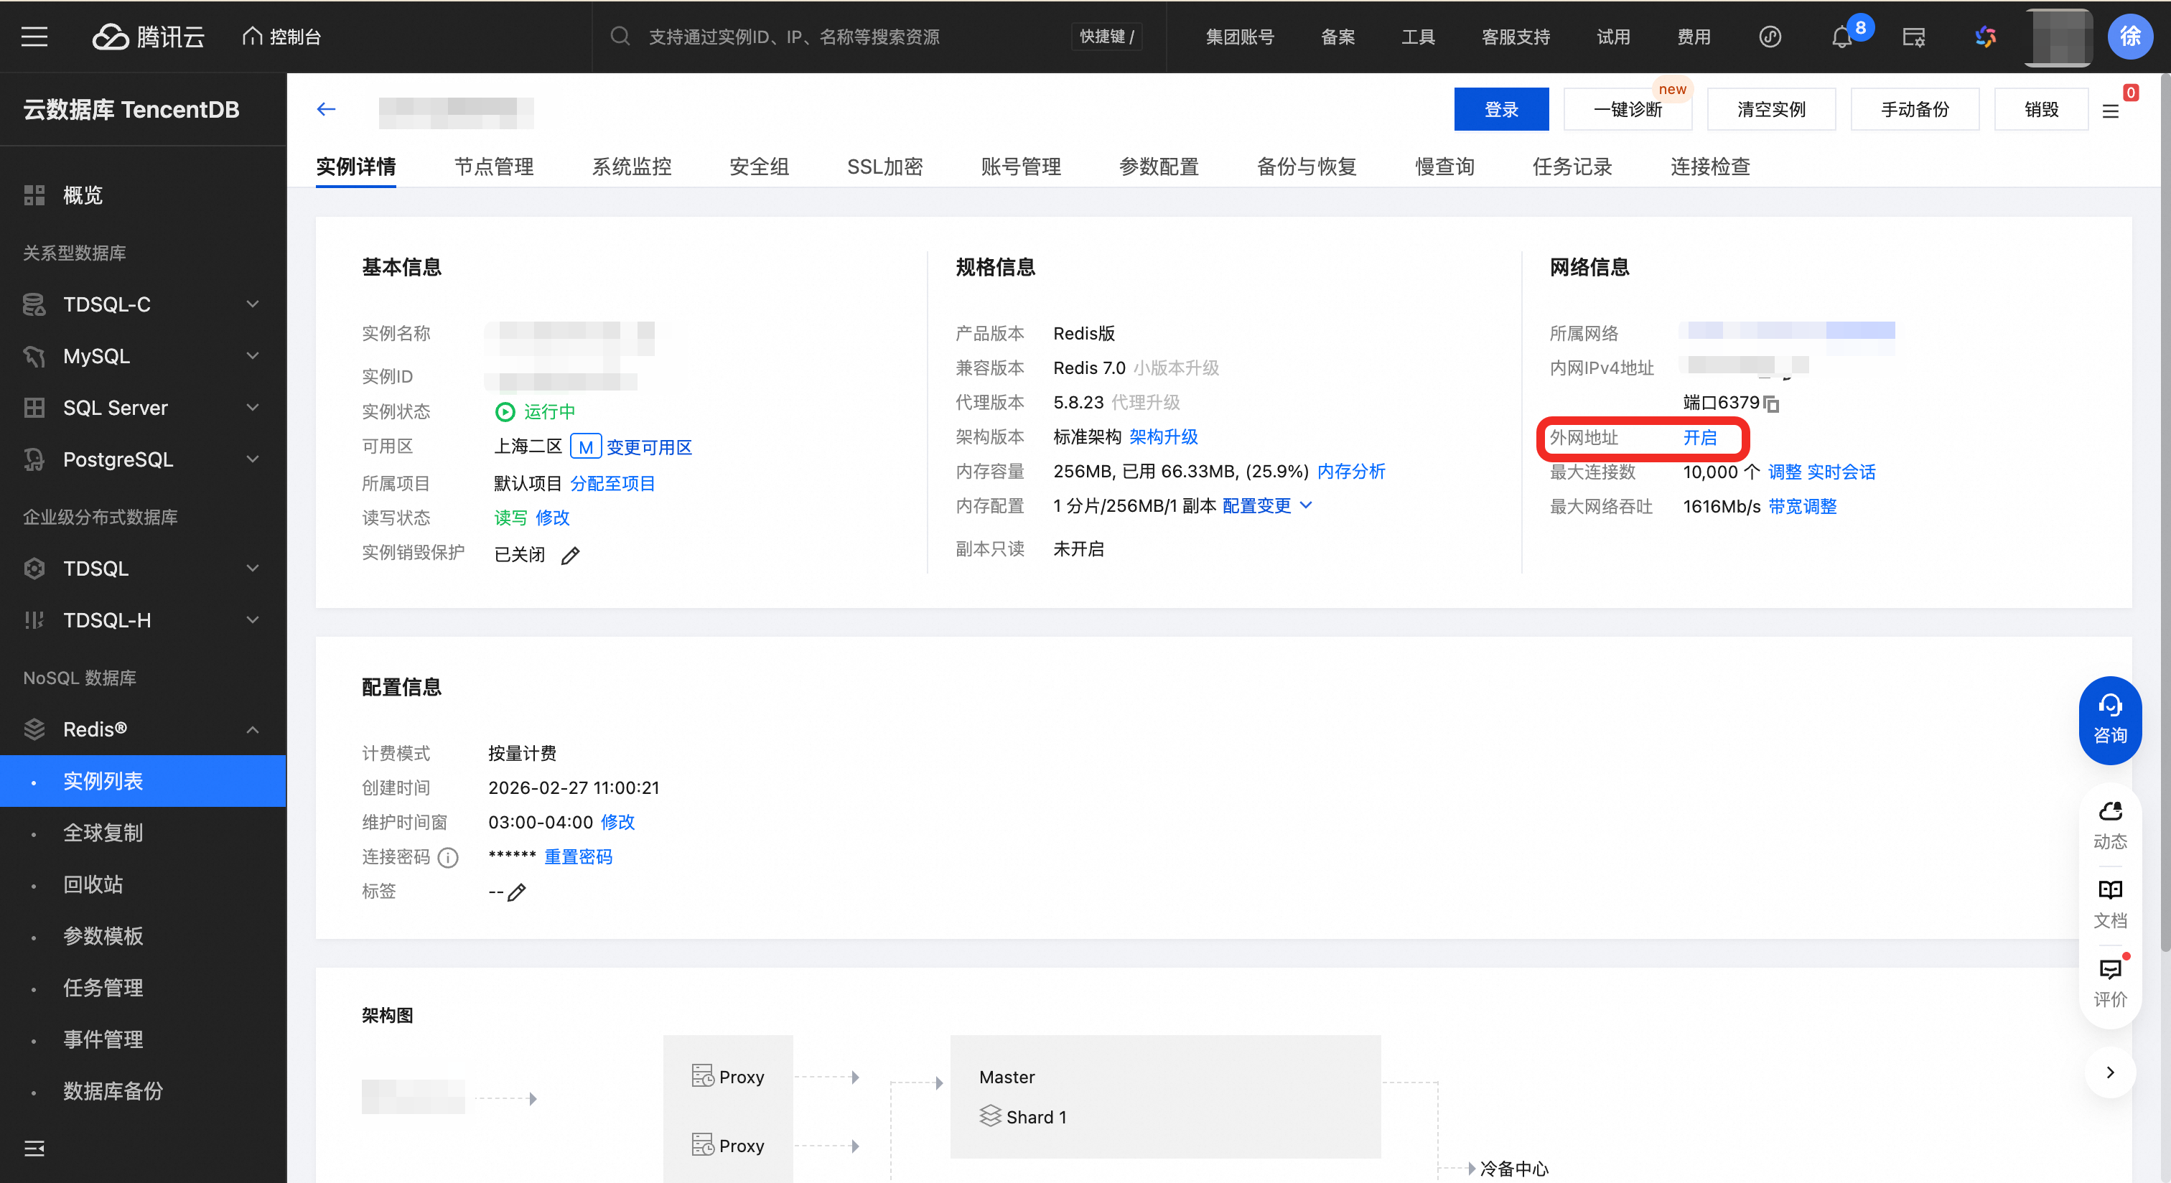
Task: Collapse the sidebar with bottom-left icon
Action: point(34,1148)
